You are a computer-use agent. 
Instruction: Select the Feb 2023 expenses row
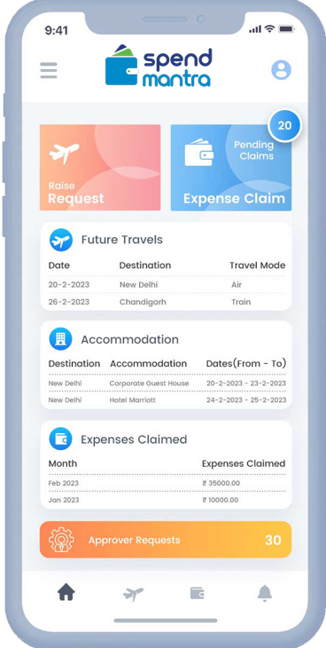(167, 483)
